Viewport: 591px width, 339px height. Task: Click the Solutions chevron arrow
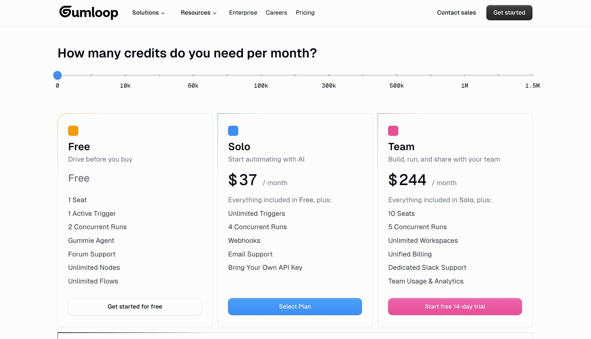coord(163,13)
